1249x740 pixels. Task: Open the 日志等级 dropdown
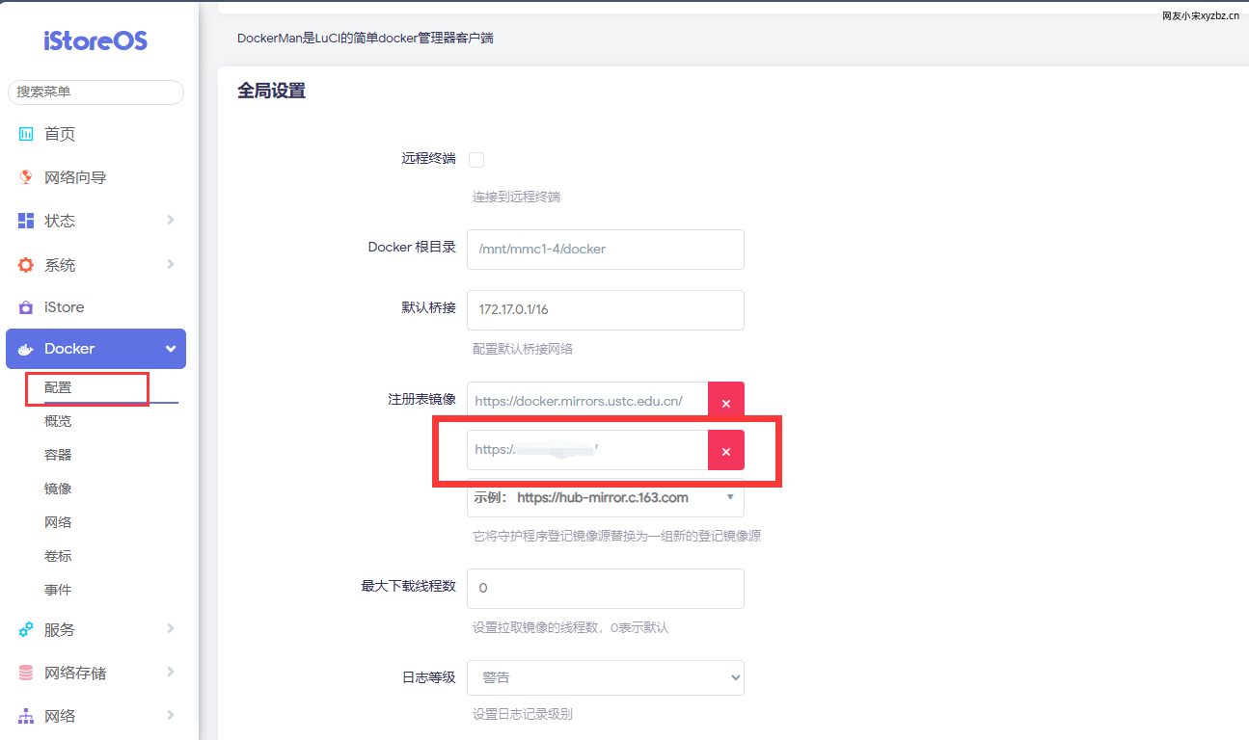coord(606,677)
